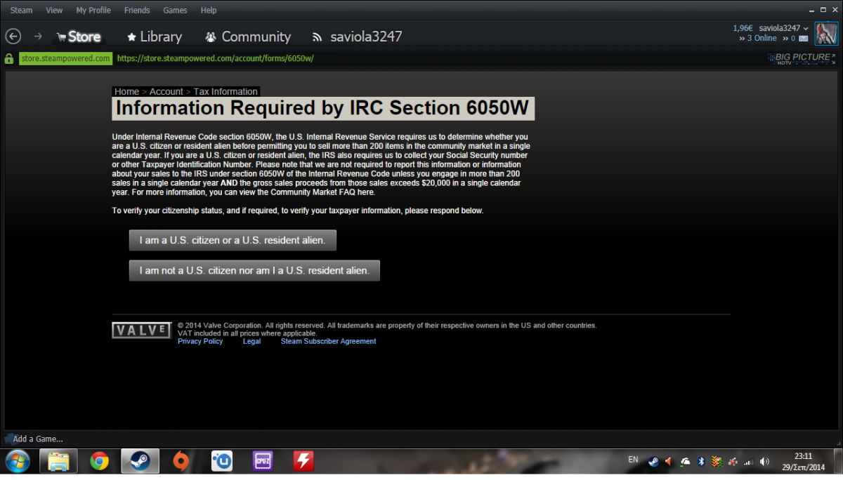Open the Legal link

point(251,341)
